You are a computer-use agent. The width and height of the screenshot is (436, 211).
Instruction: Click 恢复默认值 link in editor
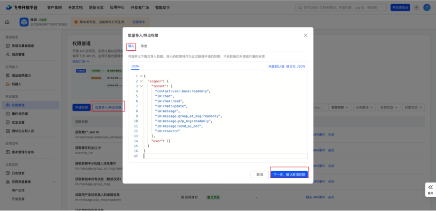pos(276,66)
